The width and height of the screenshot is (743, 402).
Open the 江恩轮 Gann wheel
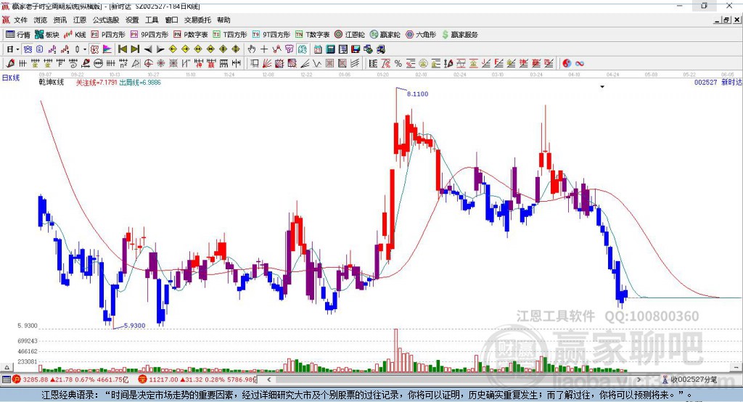tap(350, 35)
